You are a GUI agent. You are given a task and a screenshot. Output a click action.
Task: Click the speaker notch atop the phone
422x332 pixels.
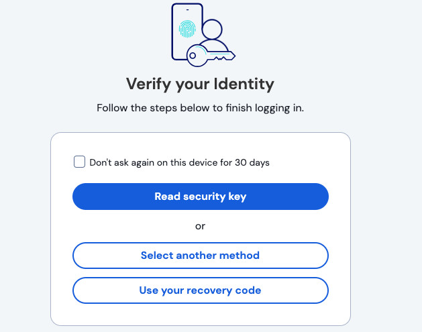(188, 9)
